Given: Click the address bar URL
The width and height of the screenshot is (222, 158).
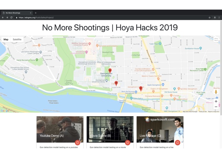Looking at the screenshot, I should point(36,18).
